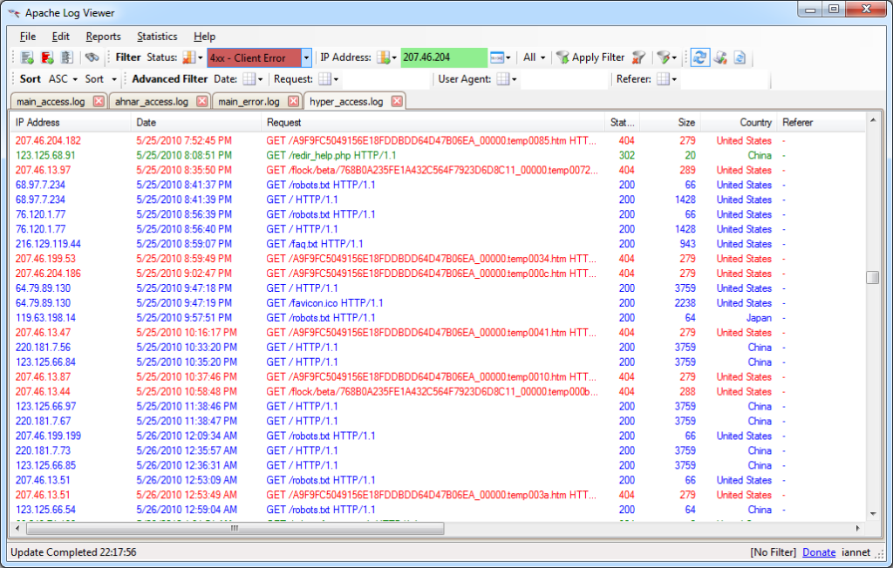The image size is (893, 568).
Task: Switch to the main_access.log tab
Action: pyautogui.click(x=51, y=101)
